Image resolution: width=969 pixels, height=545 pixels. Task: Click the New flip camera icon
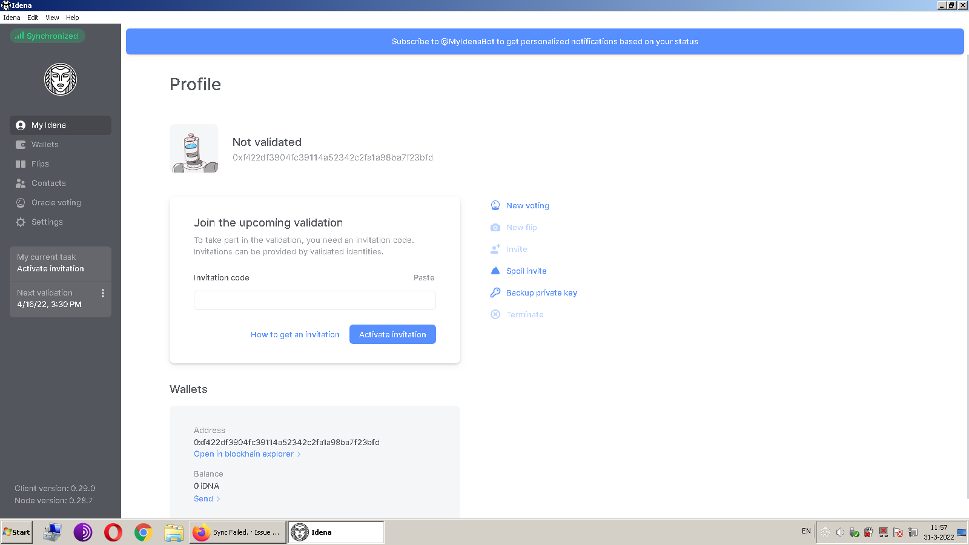point(495,227)
